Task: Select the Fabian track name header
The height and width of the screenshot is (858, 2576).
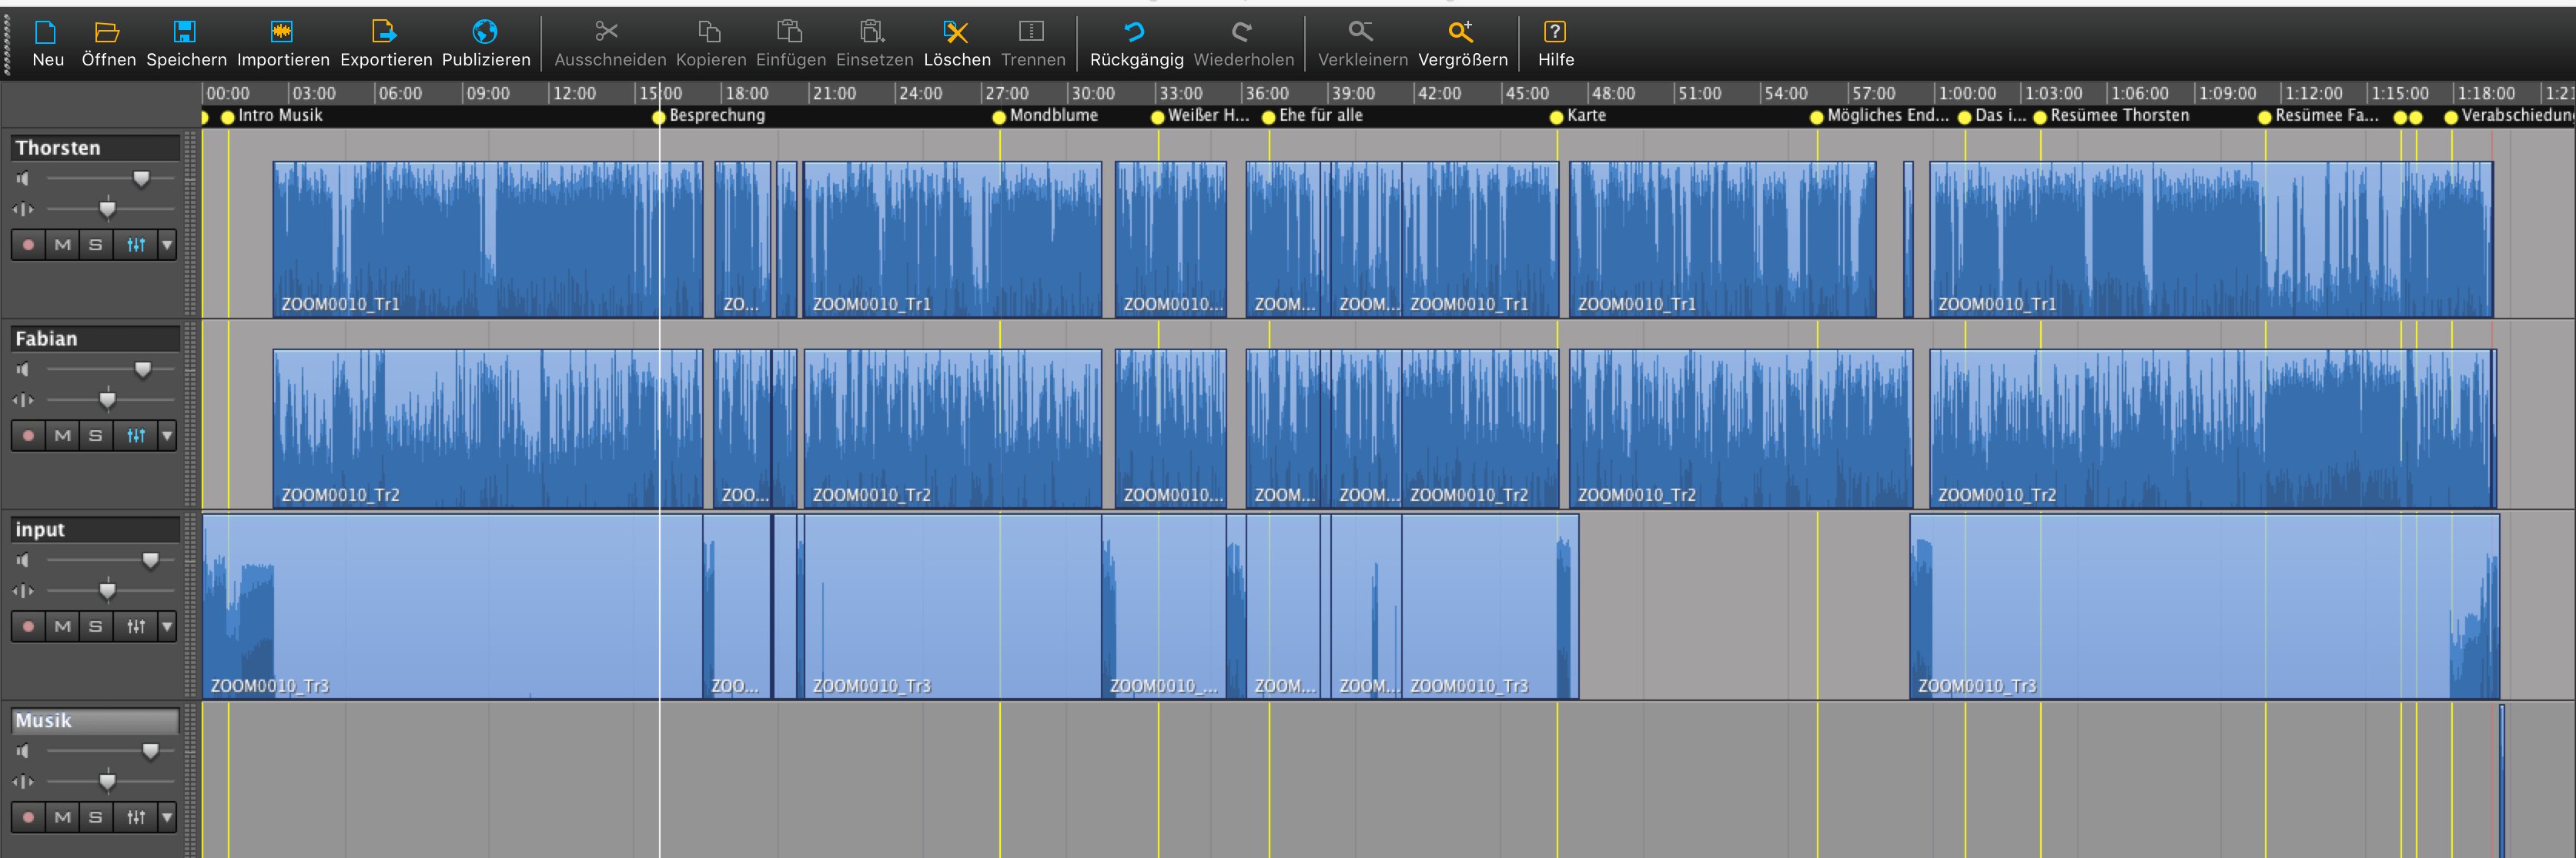Action: click(x=95, y=339)
